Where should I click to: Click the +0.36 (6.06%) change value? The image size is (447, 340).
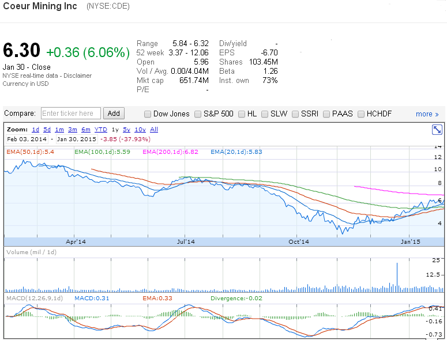click(88, 52)
